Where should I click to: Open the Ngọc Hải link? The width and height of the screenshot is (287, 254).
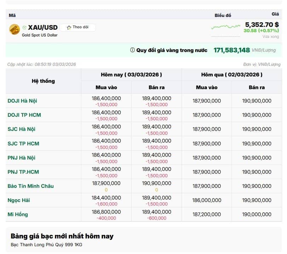(19, 200)
